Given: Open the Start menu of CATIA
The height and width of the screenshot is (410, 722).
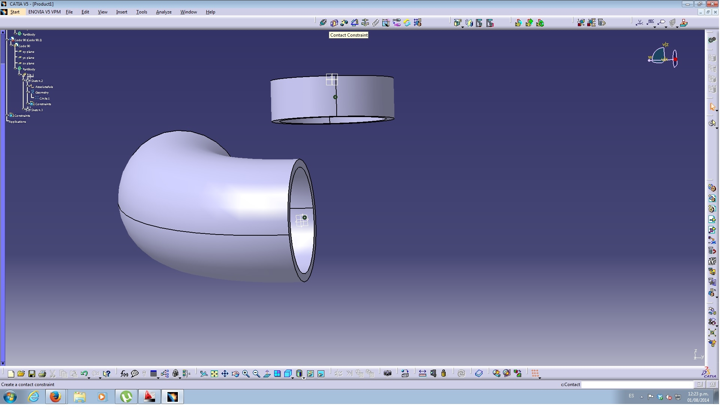Looking at the screenshot, I should pyautogui.click(x=15, y=12).
